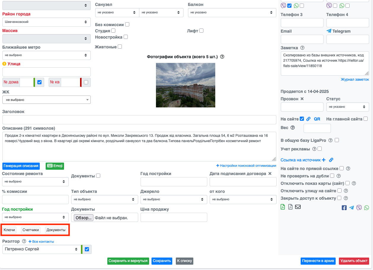Click the green PDF export icon

(283, 207)
